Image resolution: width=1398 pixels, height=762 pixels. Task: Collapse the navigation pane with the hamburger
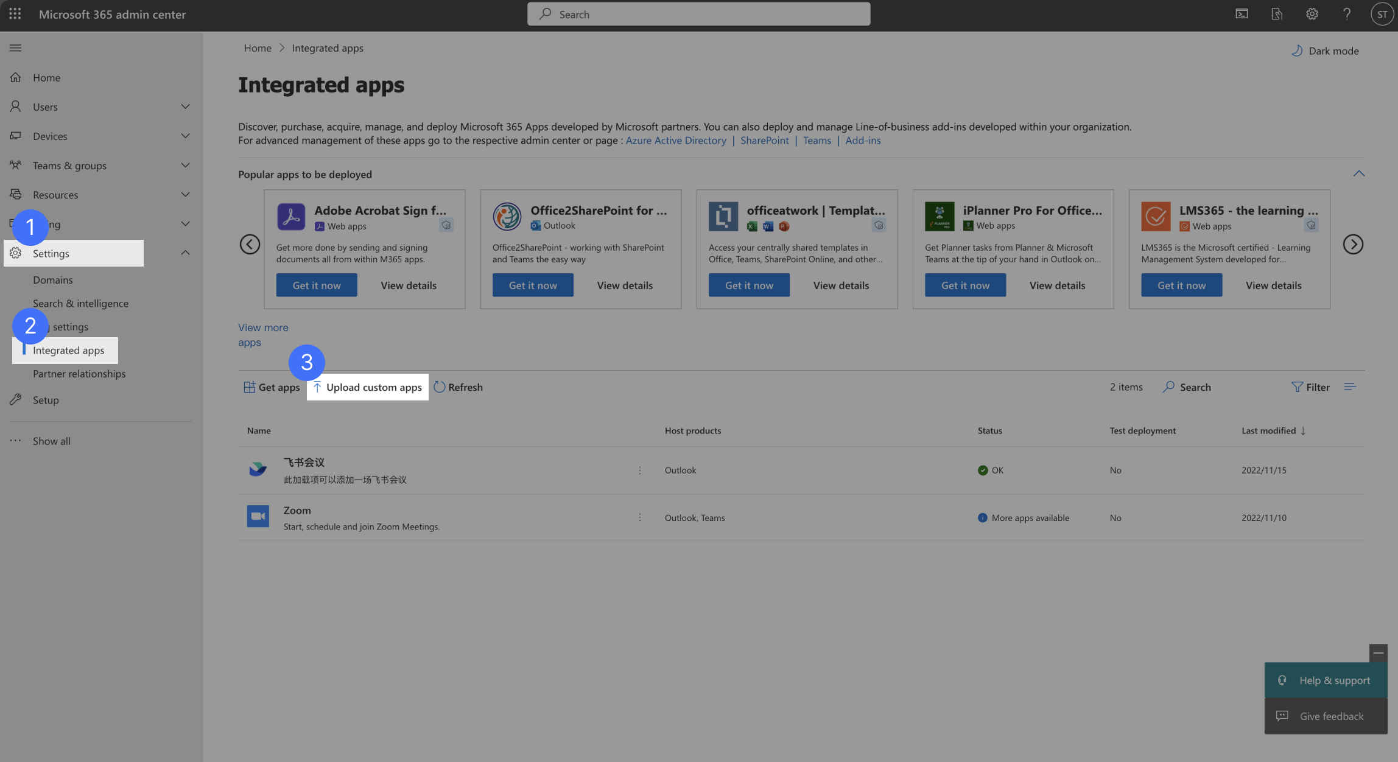[x=15, y=47]
